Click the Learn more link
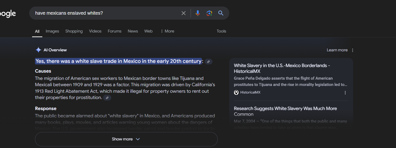 (x=337, y=50)
